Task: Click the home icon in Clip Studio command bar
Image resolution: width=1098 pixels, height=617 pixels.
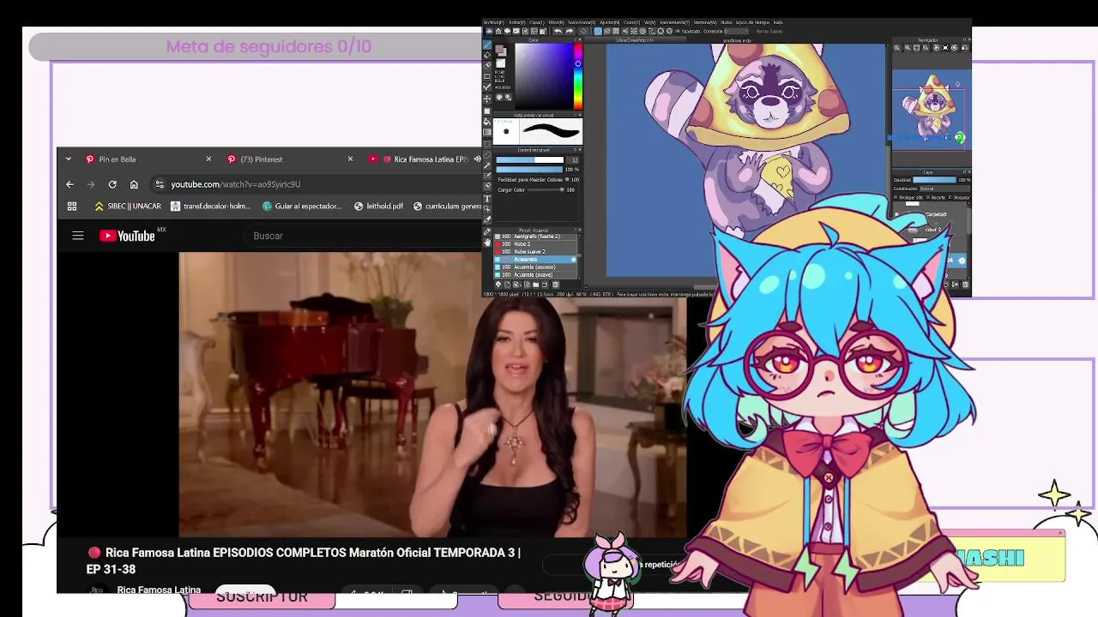Action: [x=498, y=31]
